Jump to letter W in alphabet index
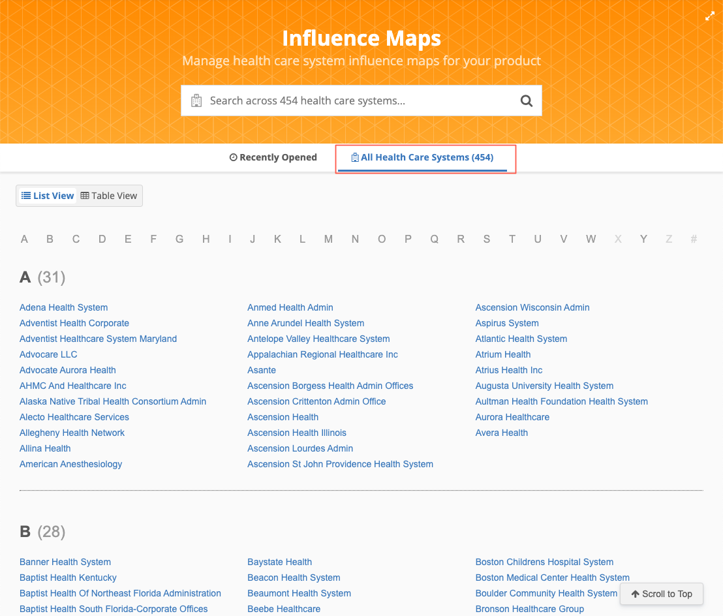The width and height of the screenshot is (723, 616). point(591,239)
